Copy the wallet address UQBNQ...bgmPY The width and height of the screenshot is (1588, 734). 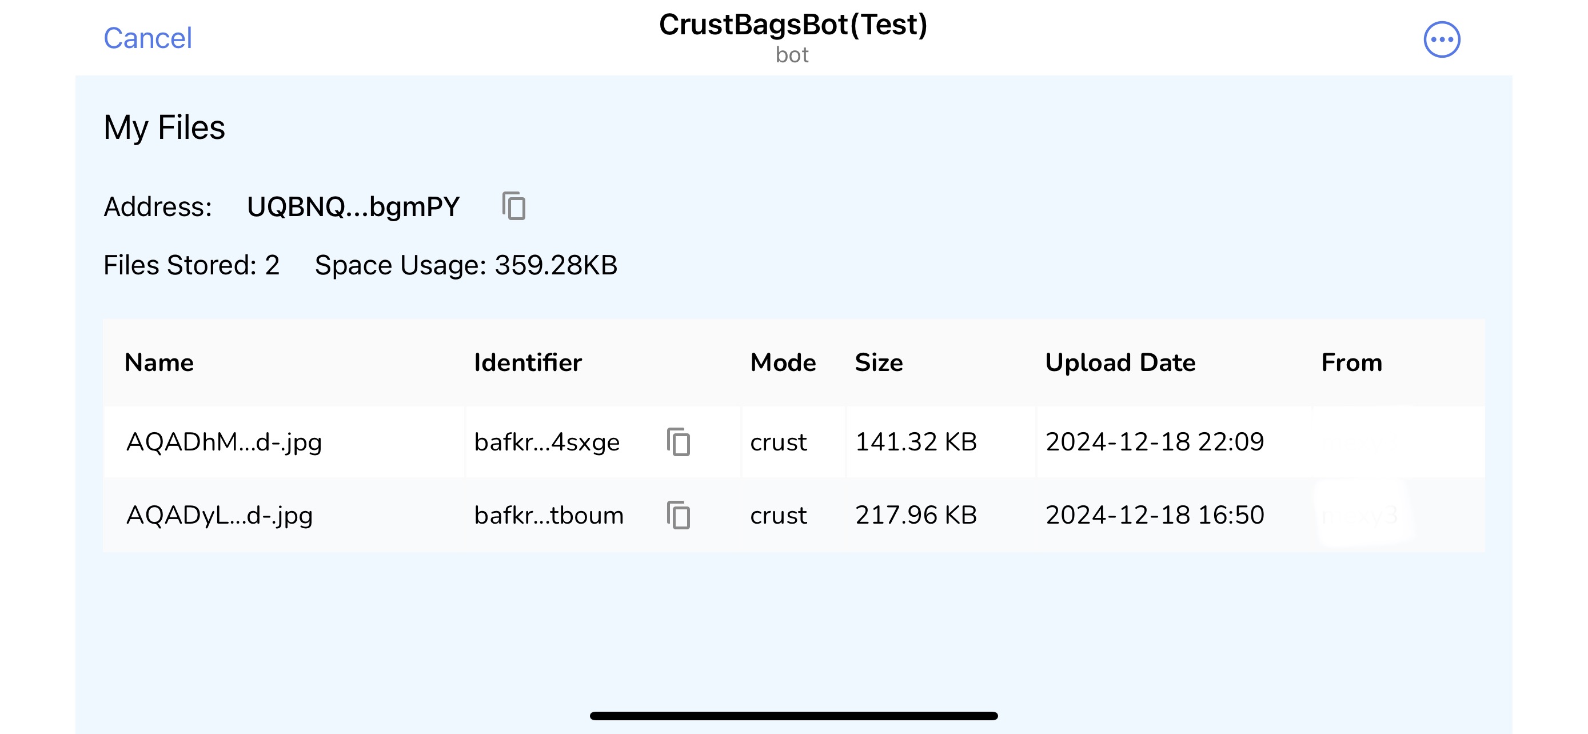(x=513, y=206)
